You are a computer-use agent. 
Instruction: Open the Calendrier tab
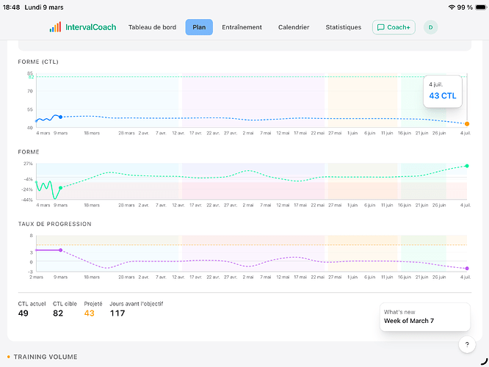[294, 27]
